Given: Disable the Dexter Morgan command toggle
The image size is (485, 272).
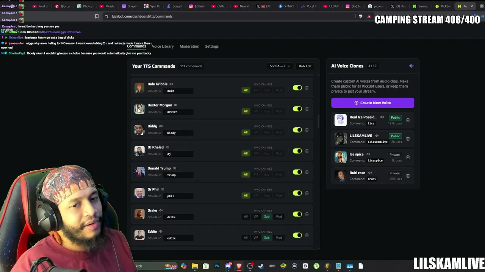Looking at the screenshot, I should coord(297,109).
